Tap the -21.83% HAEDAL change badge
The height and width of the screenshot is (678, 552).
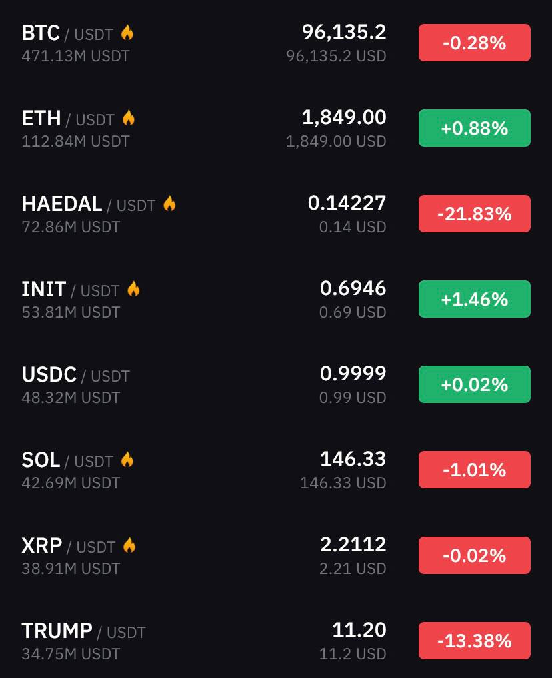pos(474,214)
